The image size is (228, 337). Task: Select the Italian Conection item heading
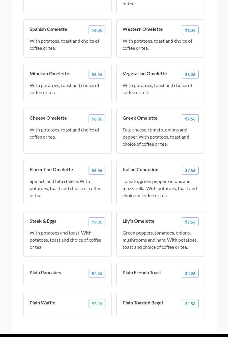point(140,169)
